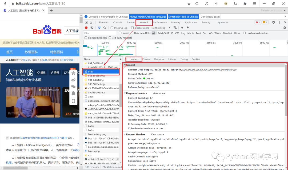This screenshot has width=288, height=170.
Task: Open the Performance tab
Action: (160, 23)
